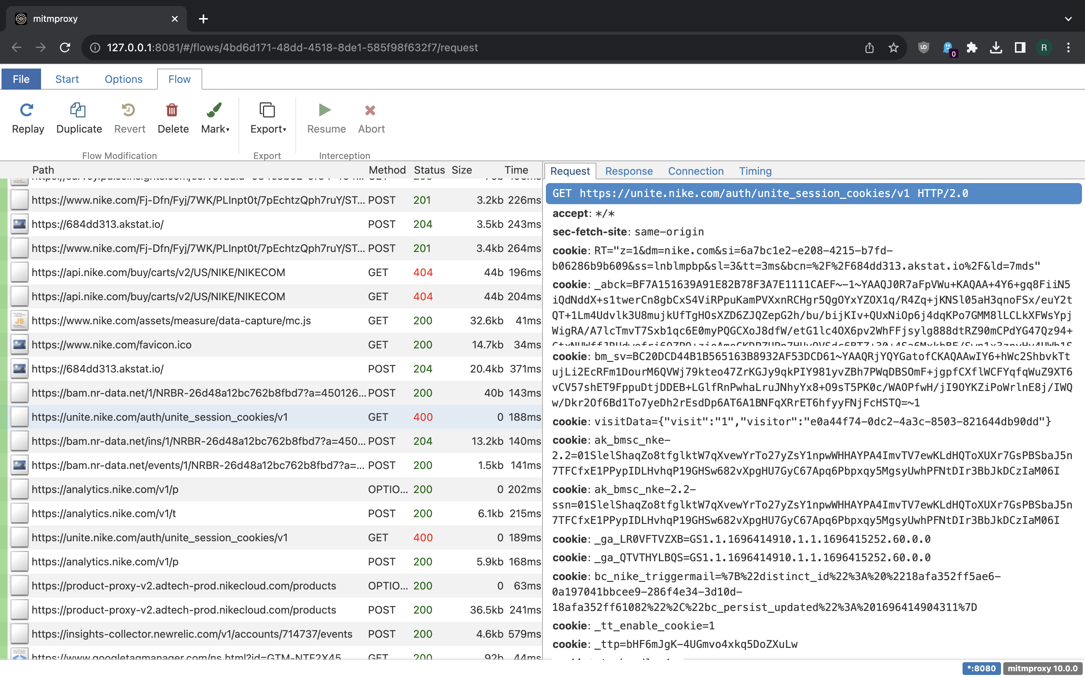This screenshot has height=678, width=1085.
Task: Open the Export dropdown
Action: (x=268, y=118)
